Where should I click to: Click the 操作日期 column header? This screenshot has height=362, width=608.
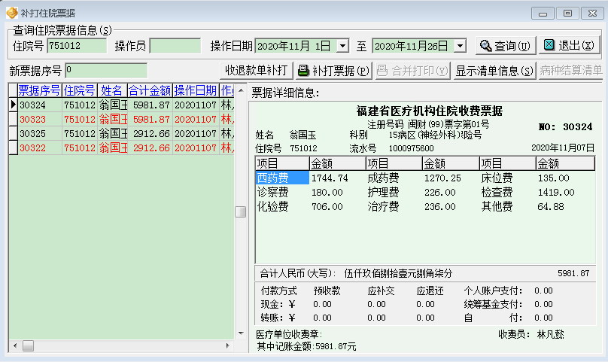[x=196, y=90]
